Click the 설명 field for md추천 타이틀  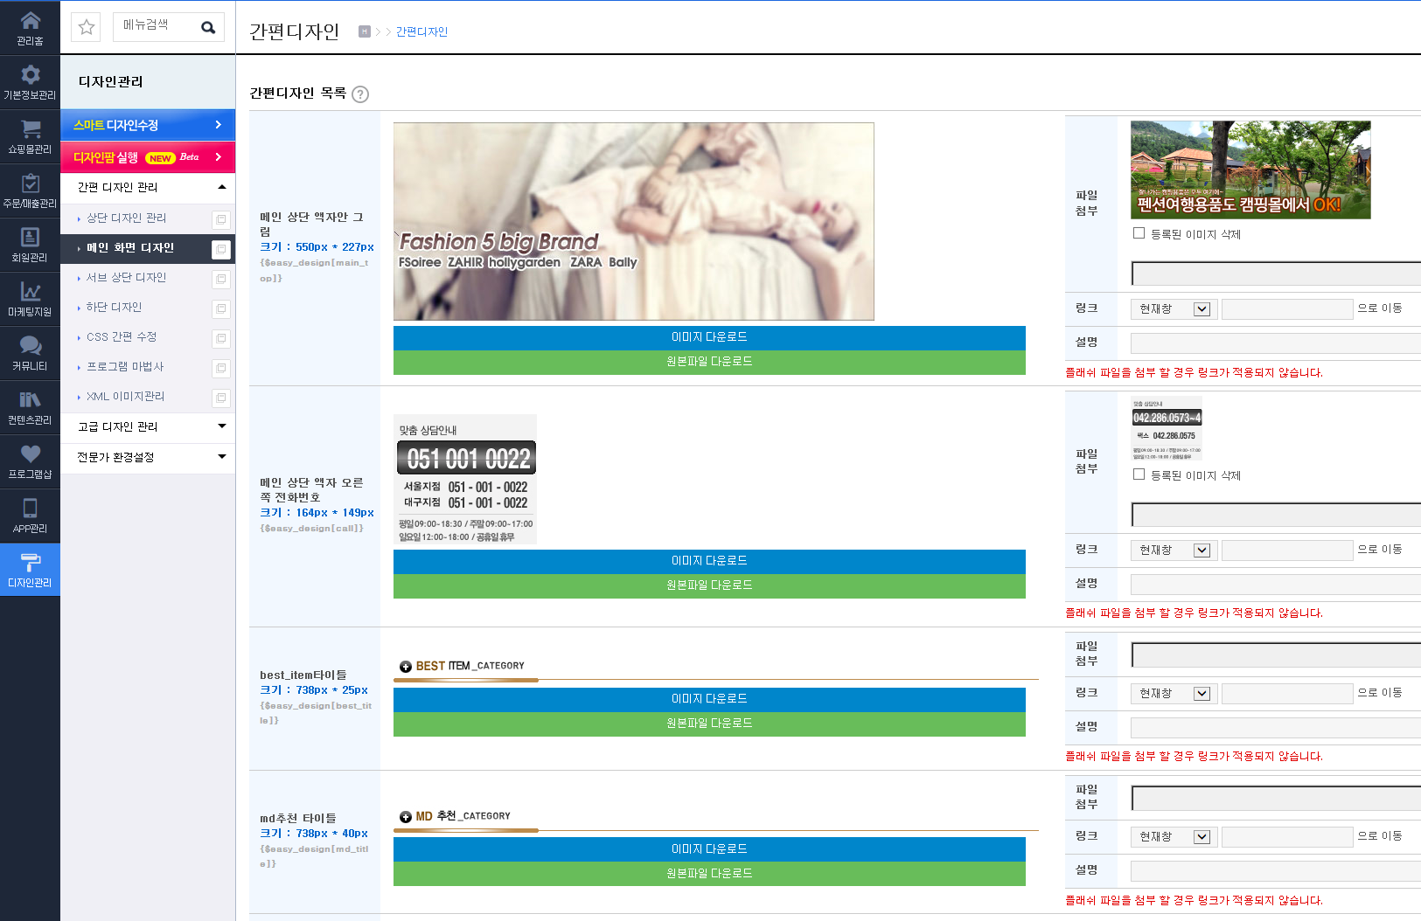click(x=1276, y=870)
